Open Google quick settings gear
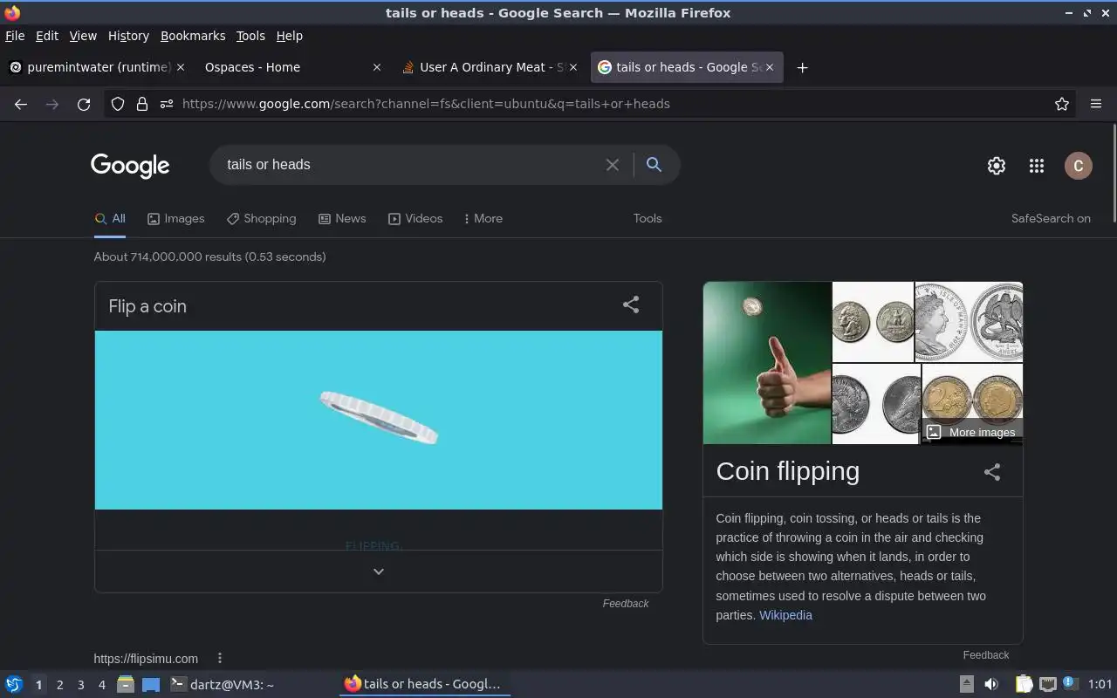 (997, 166)
